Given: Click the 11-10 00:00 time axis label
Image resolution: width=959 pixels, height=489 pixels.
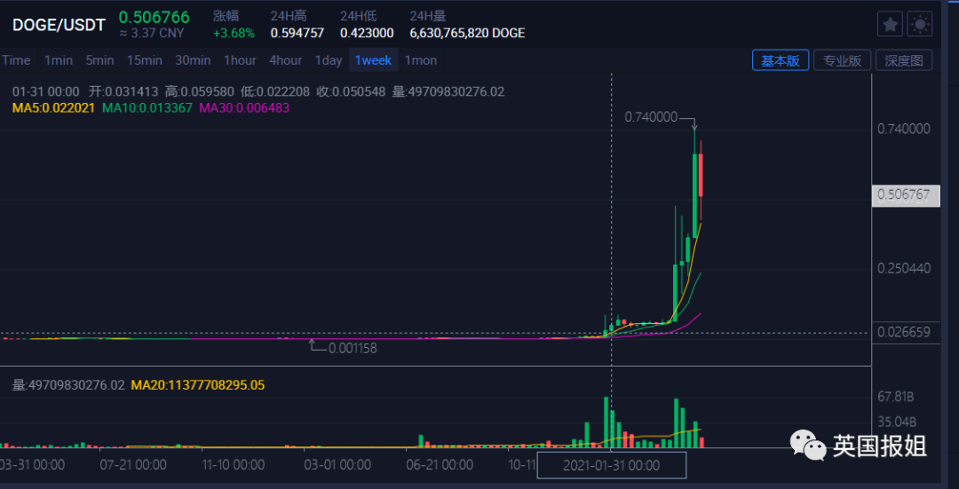Looking at the screenshot, I should pos(233,464).
